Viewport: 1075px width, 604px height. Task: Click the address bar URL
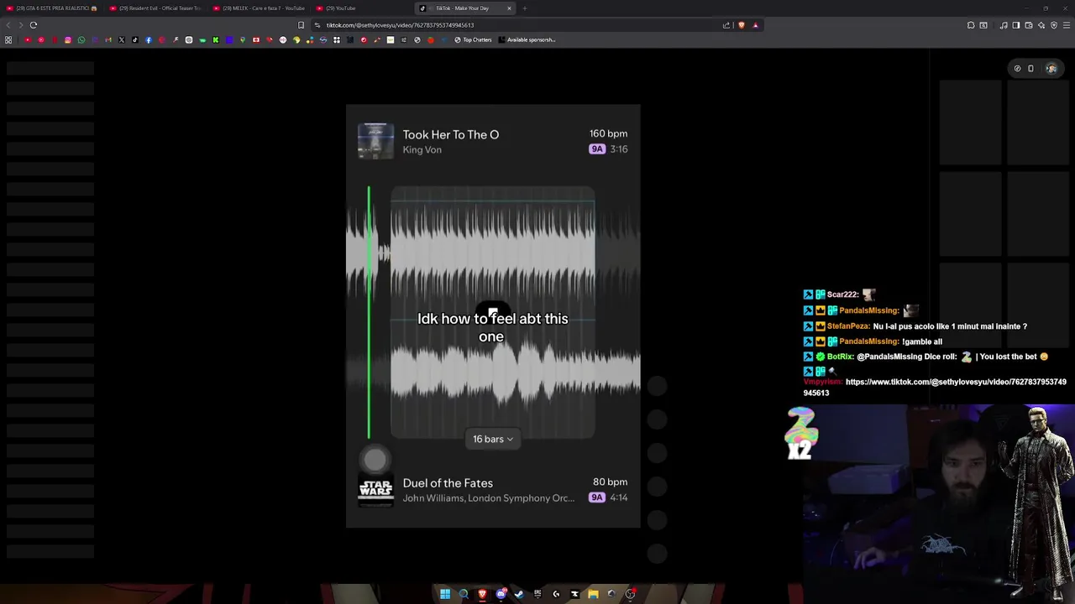click(400, 25)
